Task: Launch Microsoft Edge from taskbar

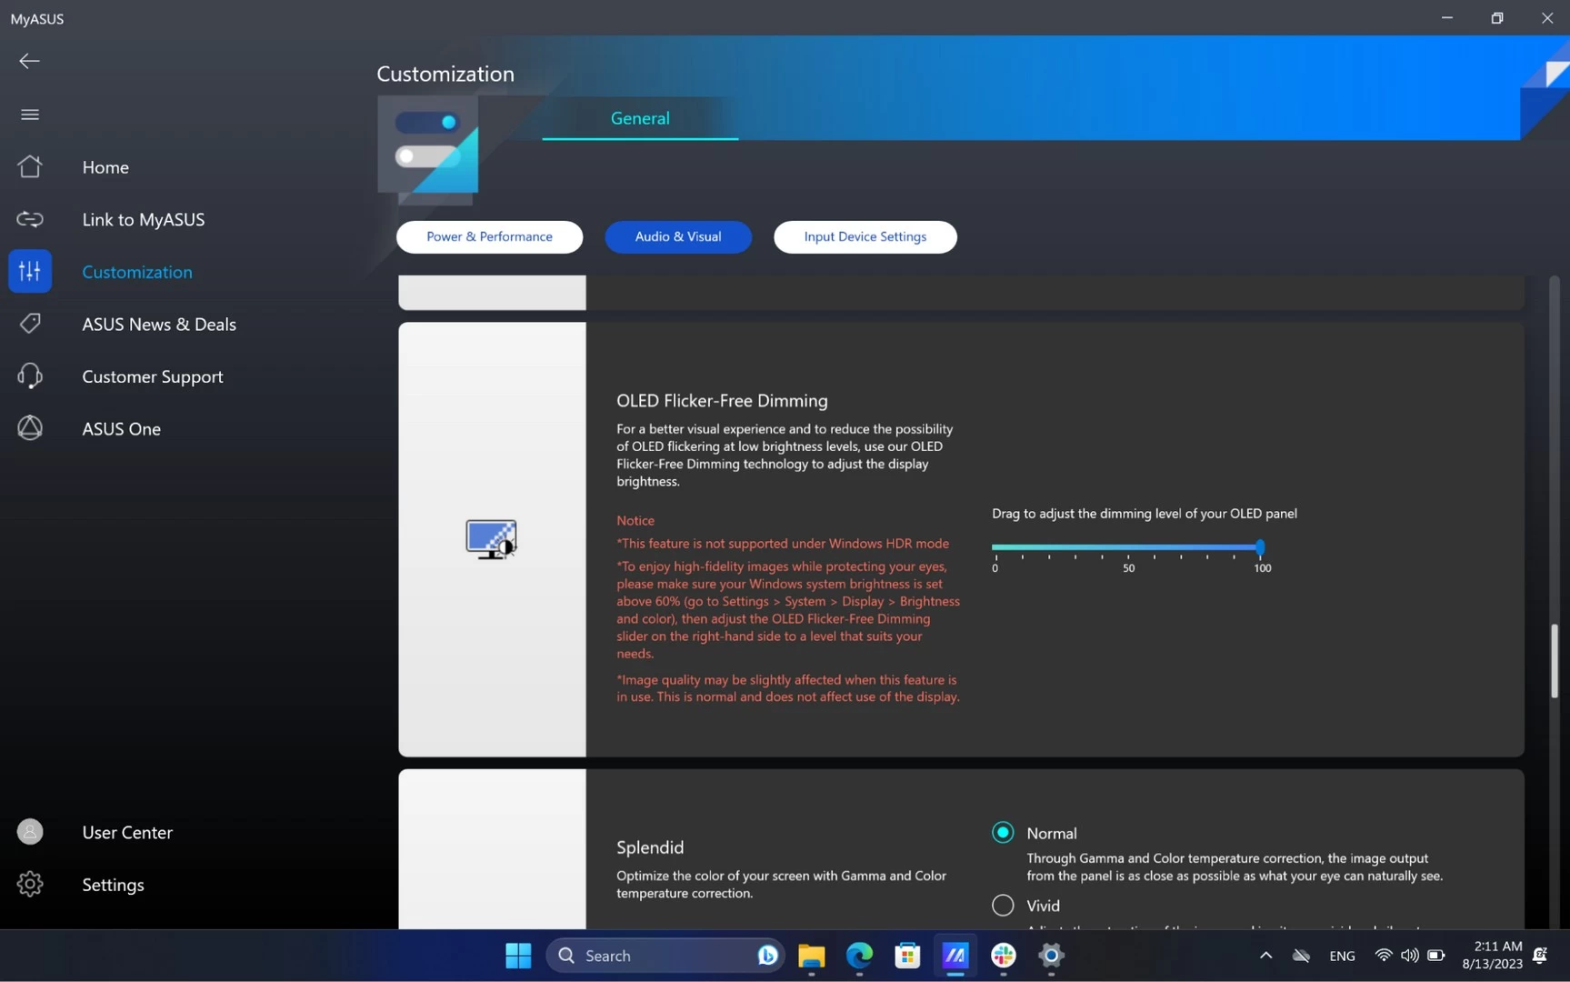Action: [x=859, y=956]
